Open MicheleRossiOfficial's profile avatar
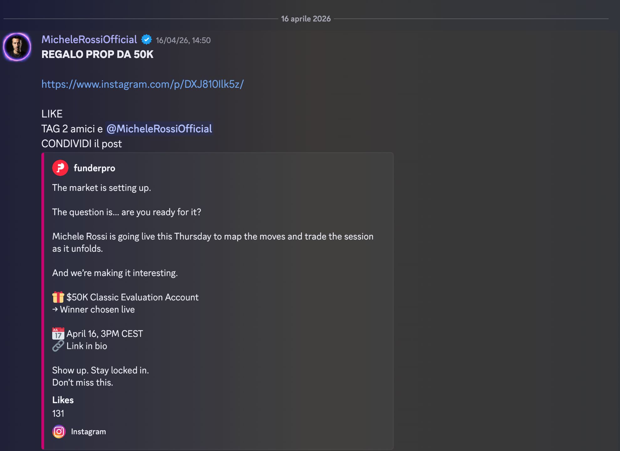This screenshot has height=451, width=620. 17,47
